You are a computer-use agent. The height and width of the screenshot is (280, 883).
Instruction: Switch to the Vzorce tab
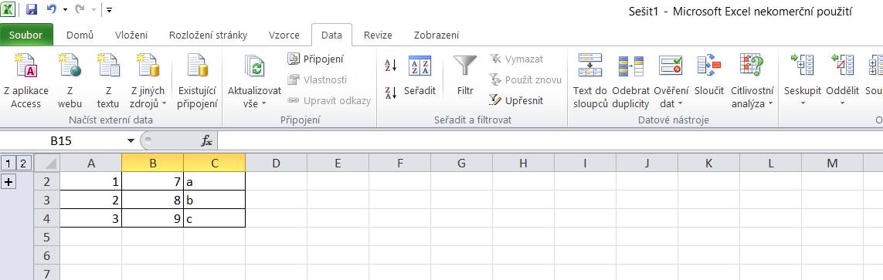pyautogui.click(x=284, y=35)
